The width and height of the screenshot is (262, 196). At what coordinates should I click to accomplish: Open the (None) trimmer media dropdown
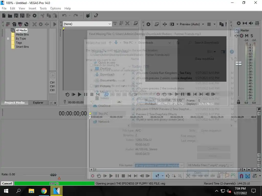pyautogui.click(x=110, y=24)
